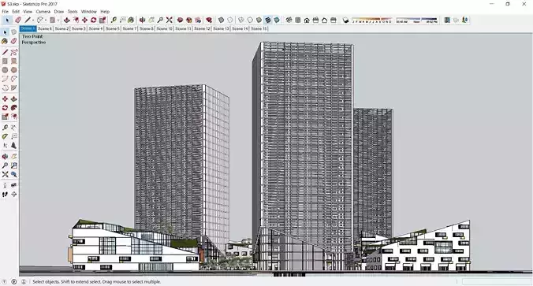
Task: Toggle Show/Hide Shadows
Action: [345, 20]
